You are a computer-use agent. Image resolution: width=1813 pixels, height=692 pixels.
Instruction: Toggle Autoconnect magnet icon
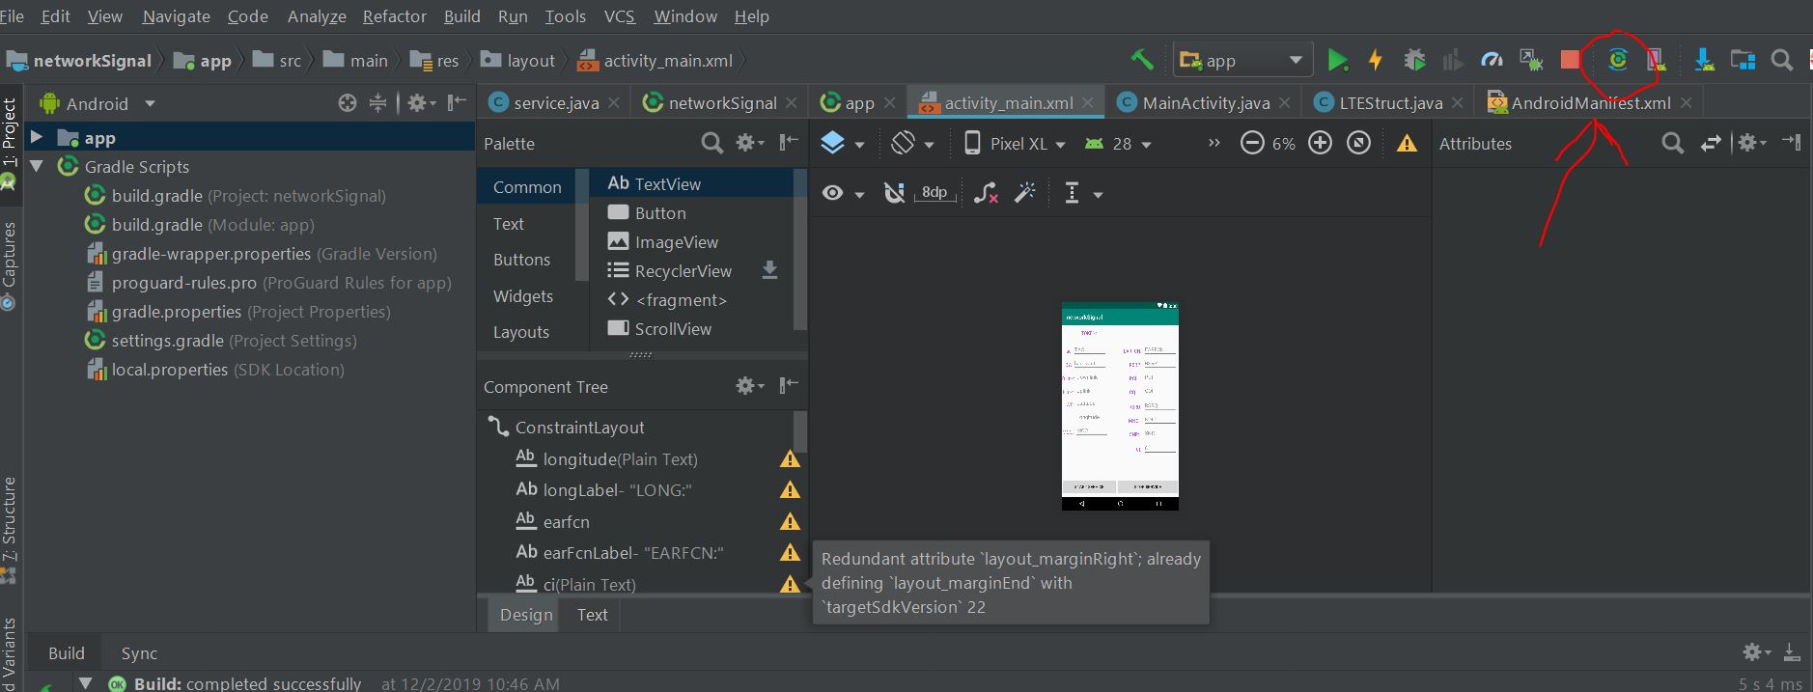[894, 193]
